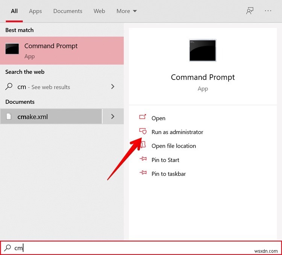The width and height of the screenshot is (282, 255).
Task: Click the cmake.xml document file icon
Action: (x=9, y=116)
